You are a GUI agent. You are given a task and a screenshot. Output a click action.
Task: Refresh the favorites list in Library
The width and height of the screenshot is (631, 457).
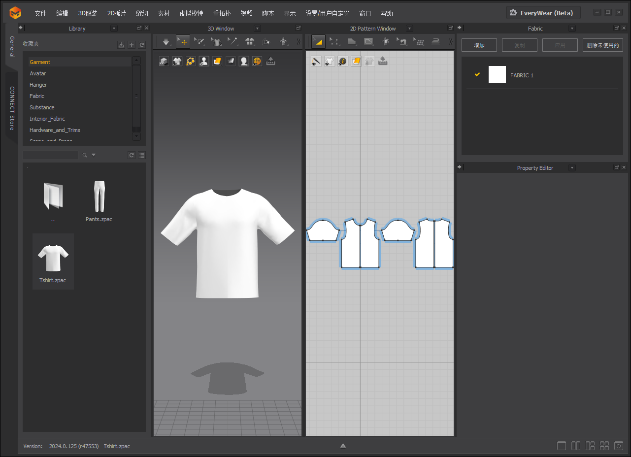click(142, 45)
